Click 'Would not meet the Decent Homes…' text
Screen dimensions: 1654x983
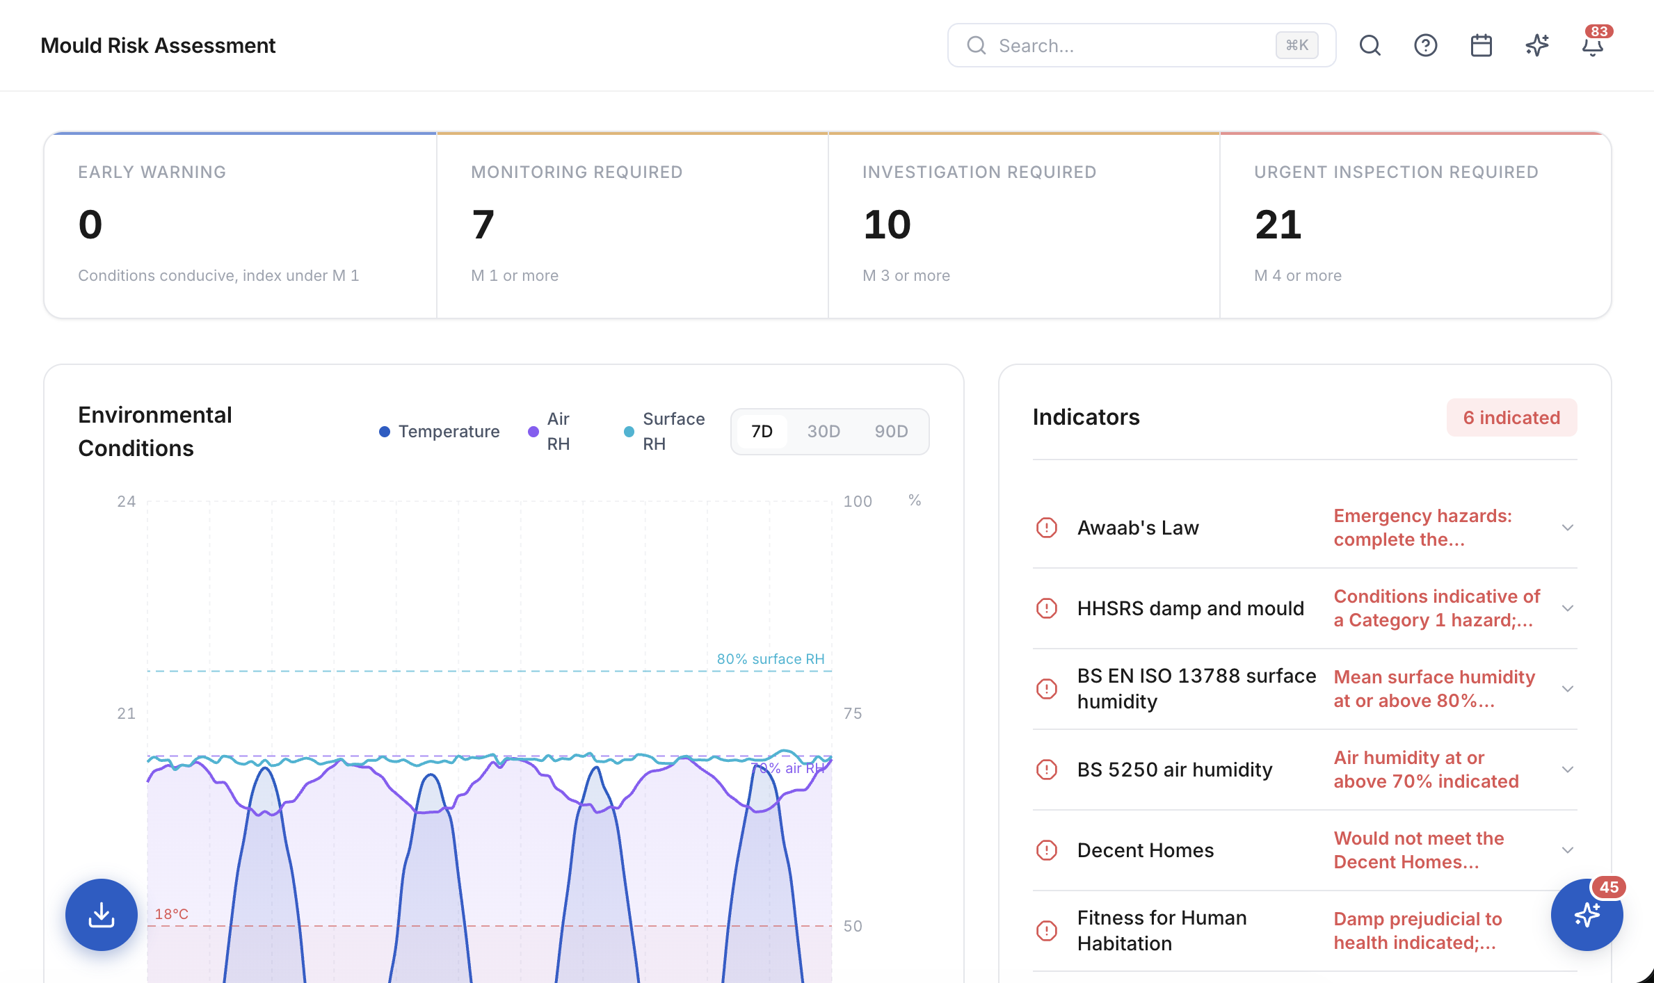pyautogui.click(x=1419, y=850)
